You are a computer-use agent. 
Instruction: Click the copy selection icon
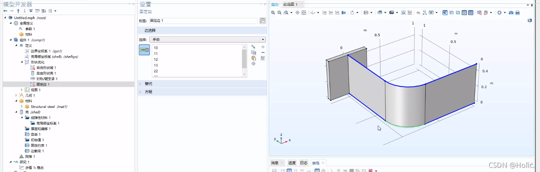[254, 52]
